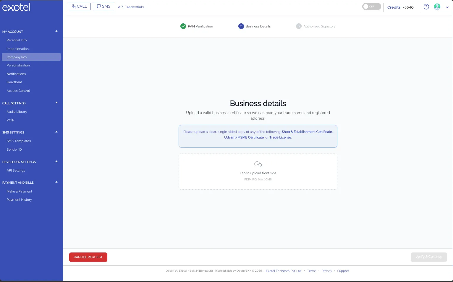
Task: Select Company Info in sidebar
Action: 31,57
